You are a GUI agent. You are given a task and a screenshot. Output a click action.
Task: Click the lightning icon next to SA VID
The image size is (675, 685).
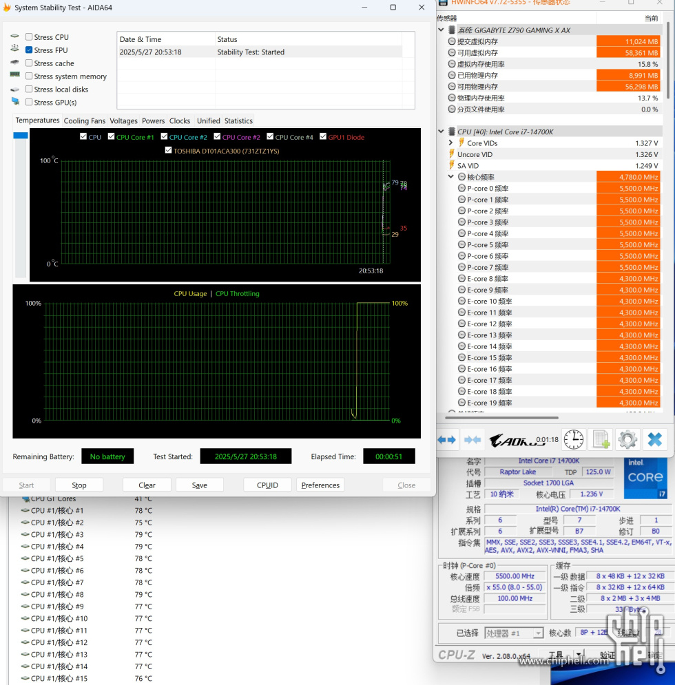coord(452,166)
